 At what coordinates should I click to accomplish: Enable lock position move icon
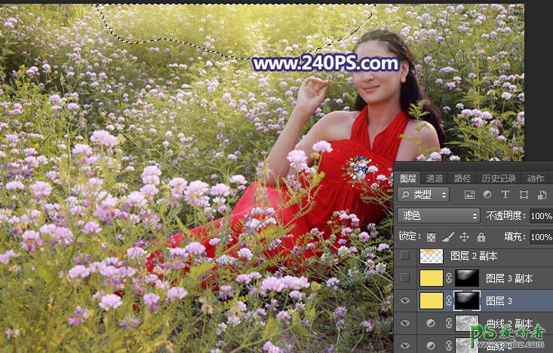point(465,236)
